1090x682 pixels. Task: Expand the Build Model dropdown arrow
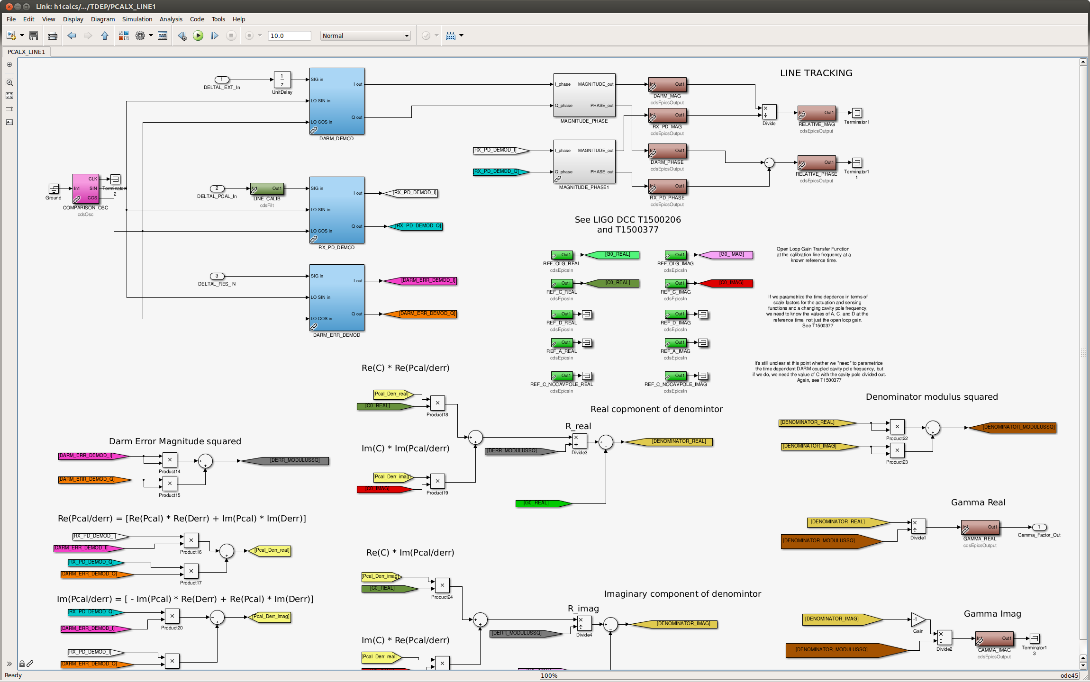click(462, 36)
